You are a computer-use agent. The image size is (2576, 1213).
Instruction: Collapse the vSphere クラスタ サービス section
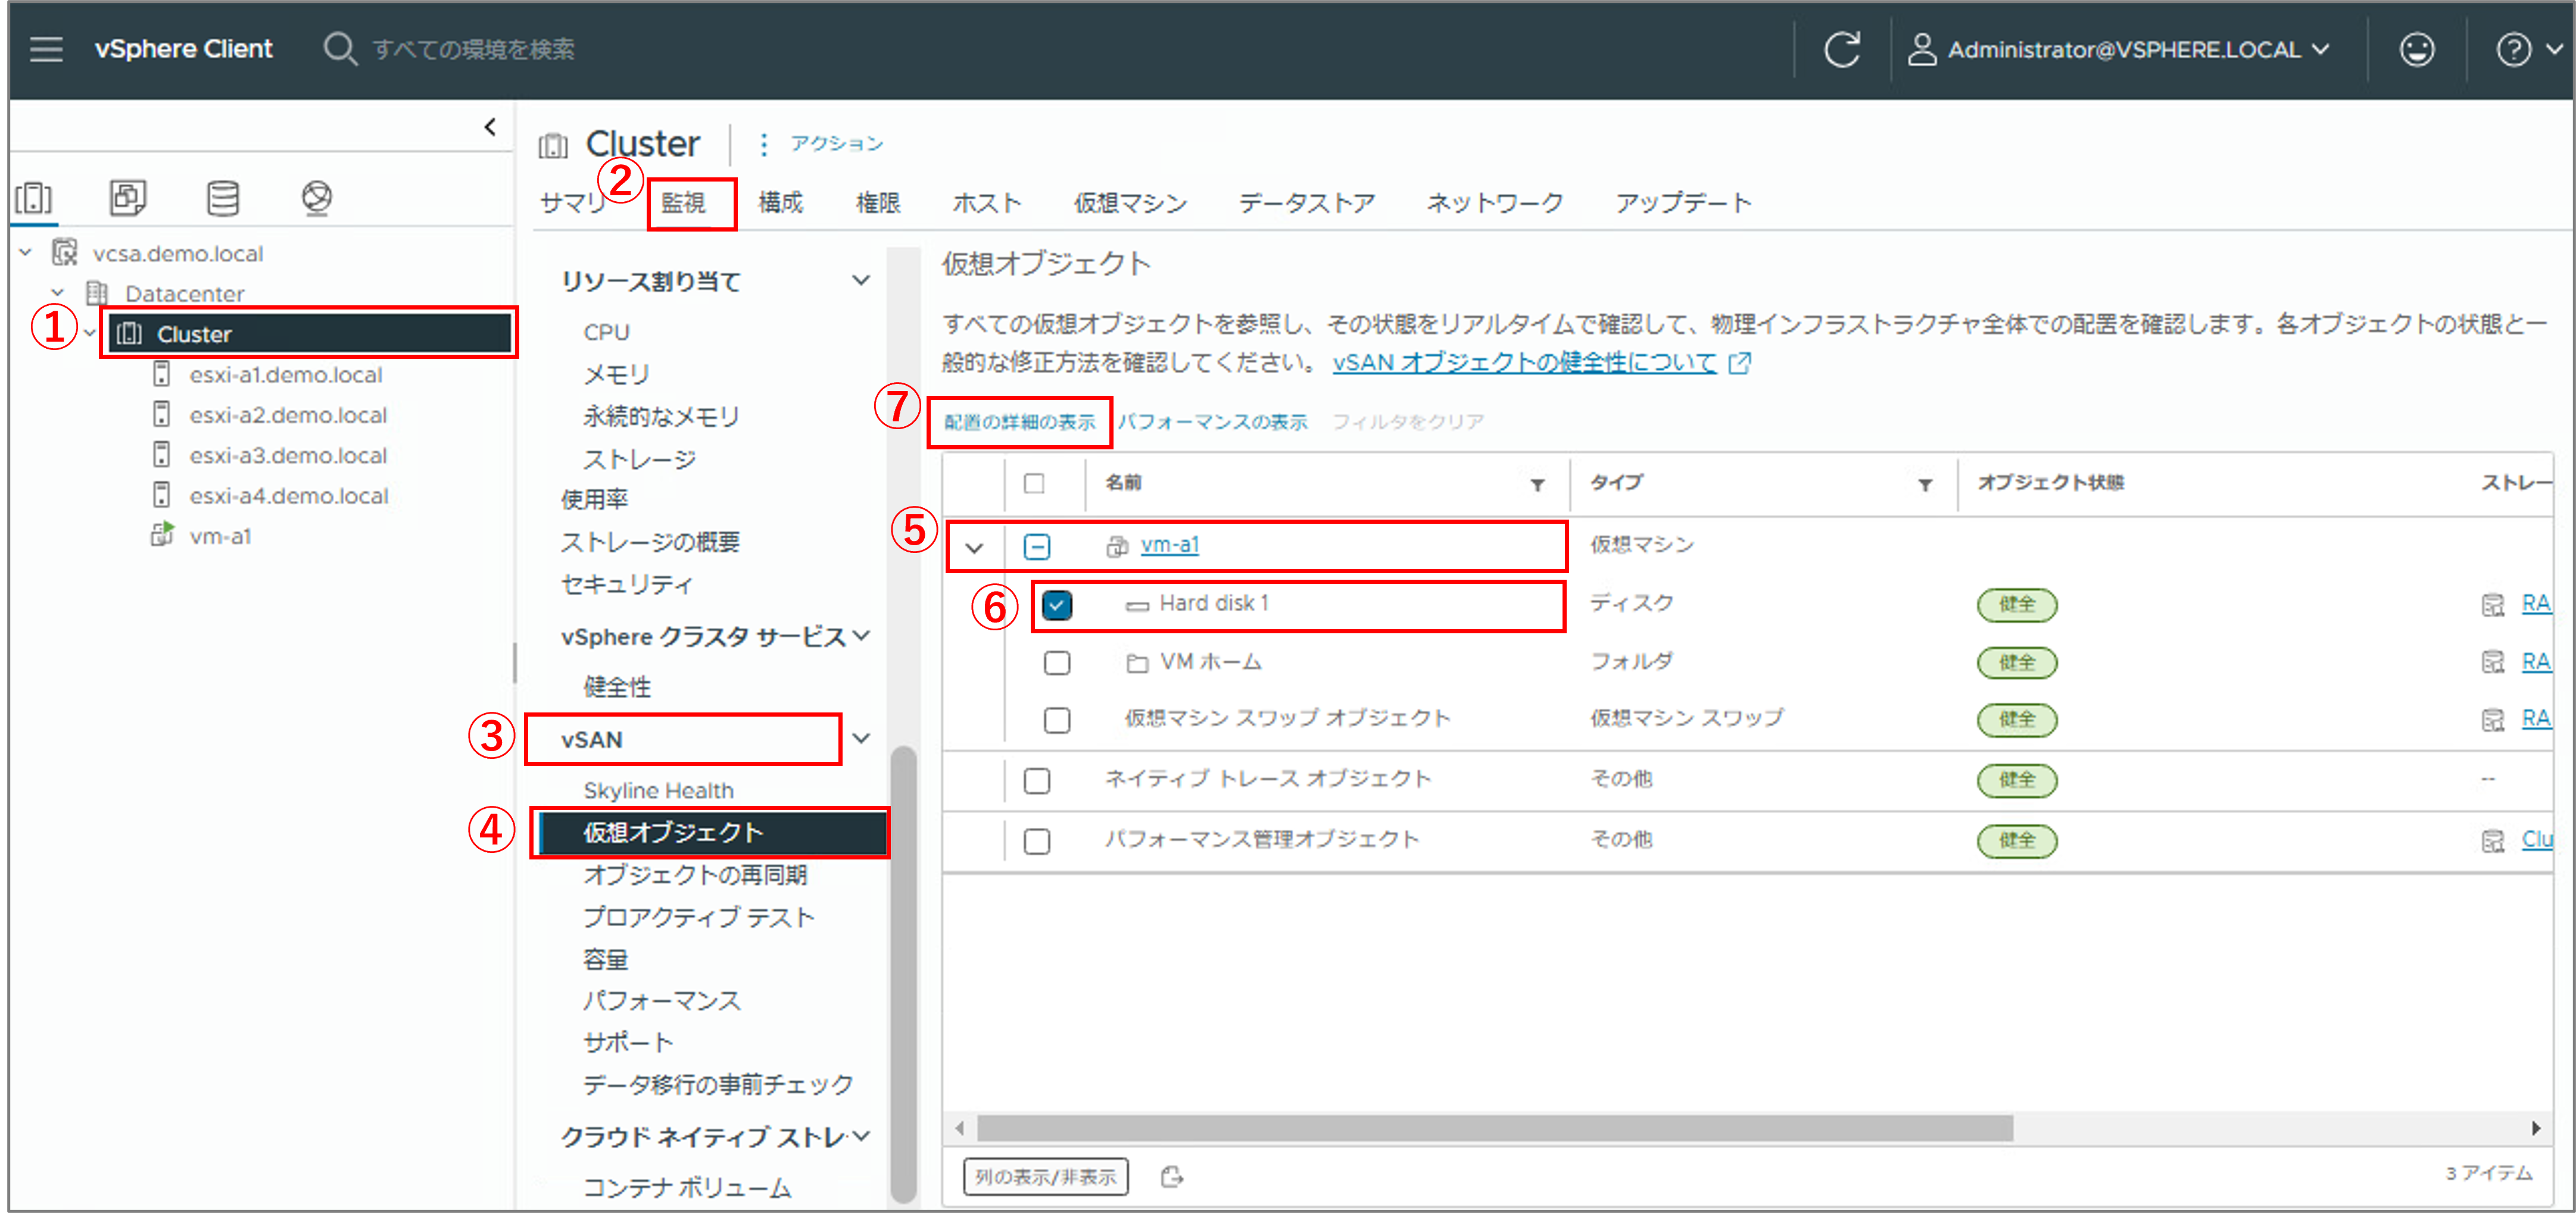tap(861, 636)
